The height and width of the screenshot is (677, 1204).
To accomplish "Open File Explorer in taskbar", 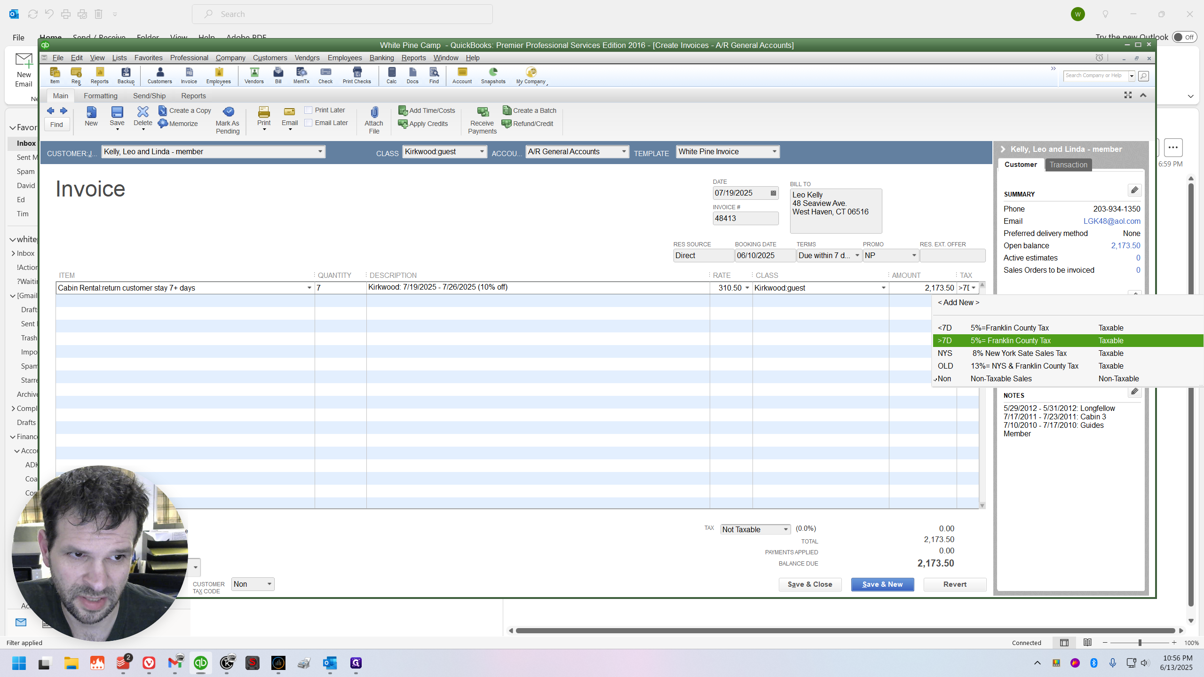I will tap(71, 663).
